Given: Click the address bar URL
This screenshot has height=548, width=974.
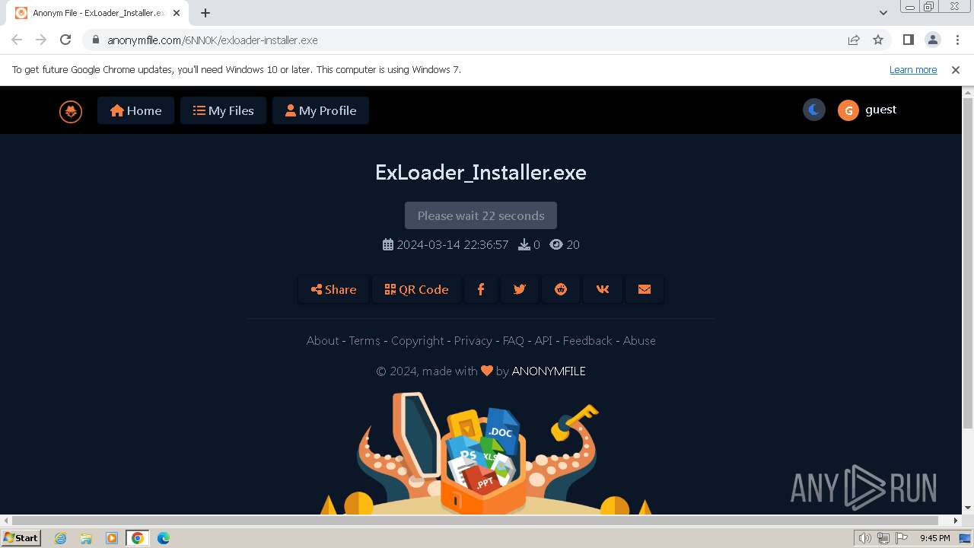Looking at the screenshot, I should pyautogui.click(x=212, y=40).
